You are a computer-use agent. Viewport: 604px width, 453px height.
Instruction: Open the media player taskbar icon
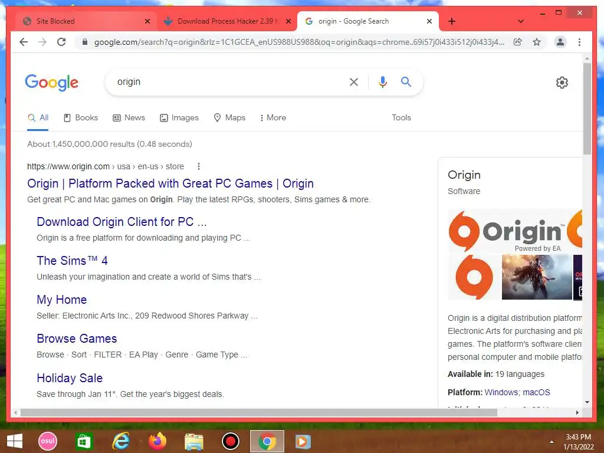point(303,441)
